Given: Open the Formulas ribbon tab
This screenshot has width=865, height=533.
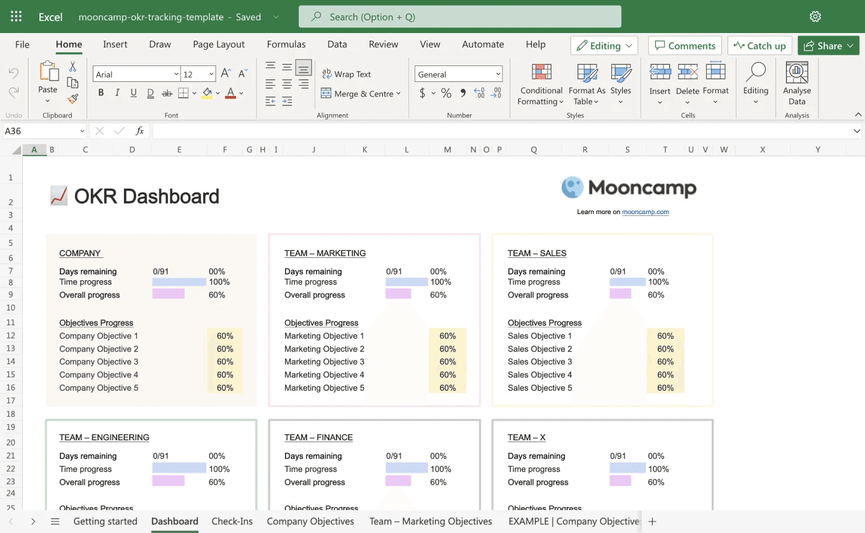Looking at the screenshot, I should point(286,44).
